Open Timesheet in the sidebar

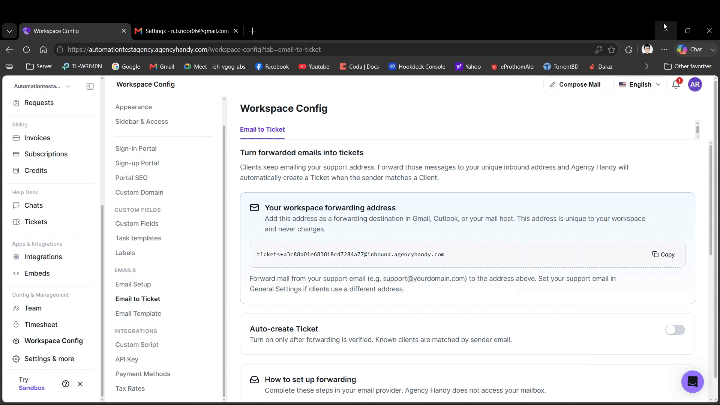(x=51, y=325)
